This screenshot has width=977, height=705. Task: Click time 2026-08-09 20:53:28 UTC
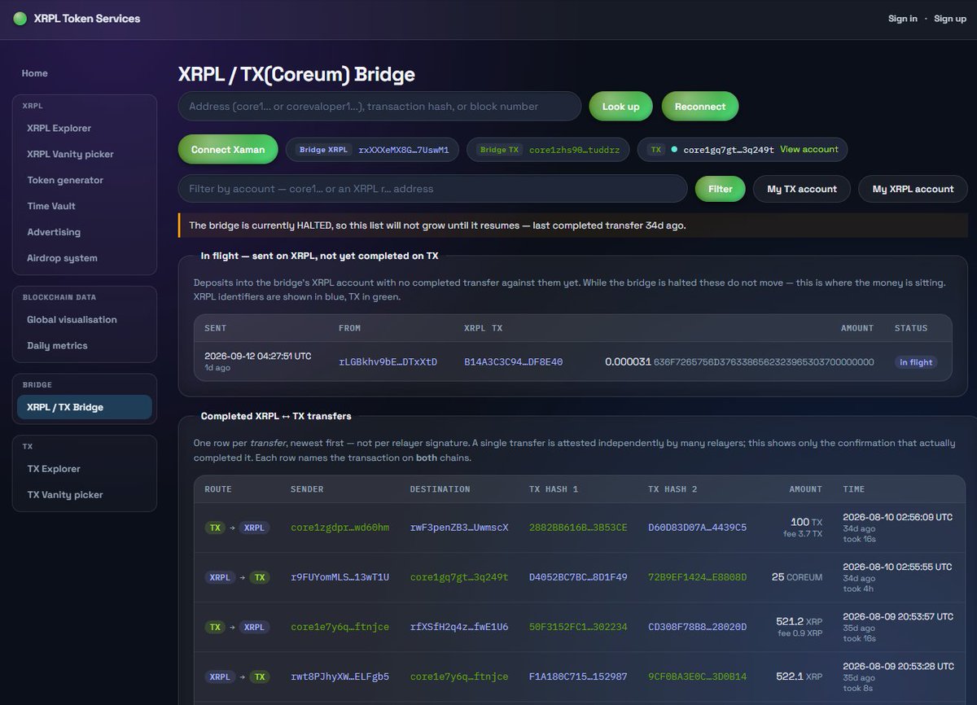point(898,666)
